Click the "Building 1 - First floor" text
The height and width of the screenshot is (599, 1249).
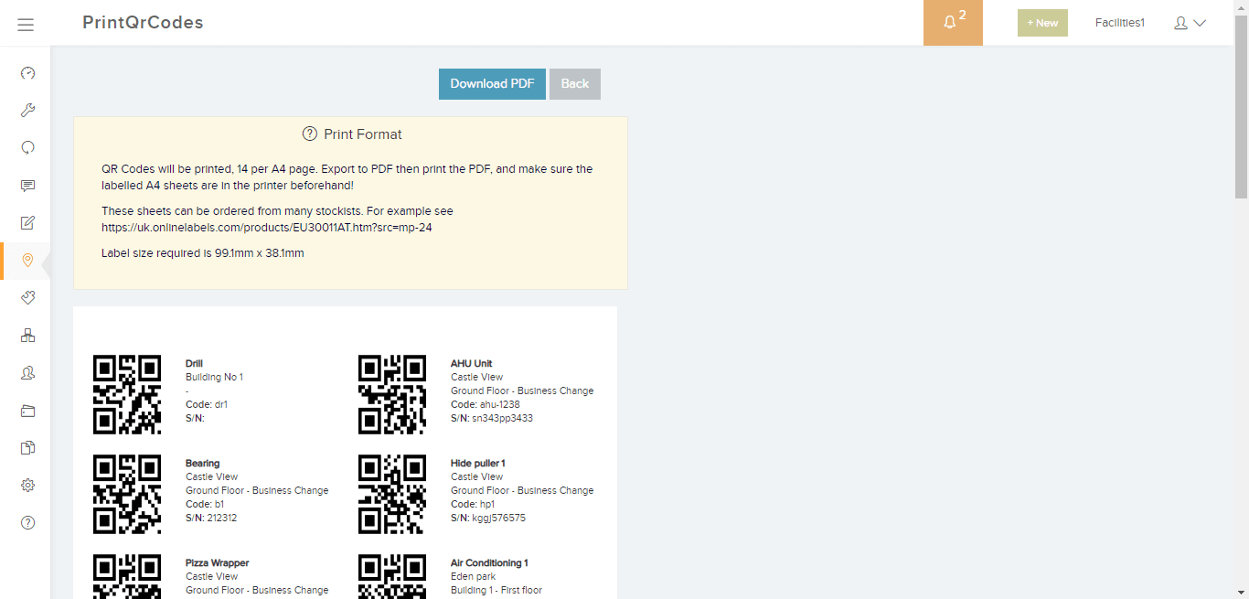(496, 590)
